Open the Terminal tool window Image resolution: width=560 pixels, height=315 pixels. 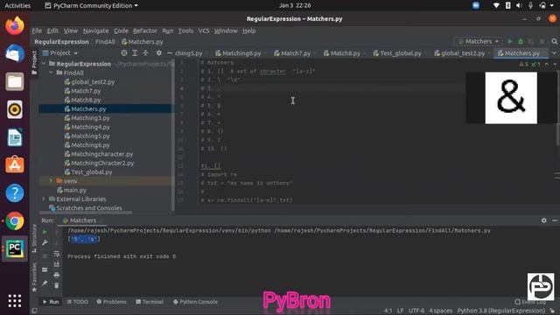pyautogui.click(x=150, y=302)
